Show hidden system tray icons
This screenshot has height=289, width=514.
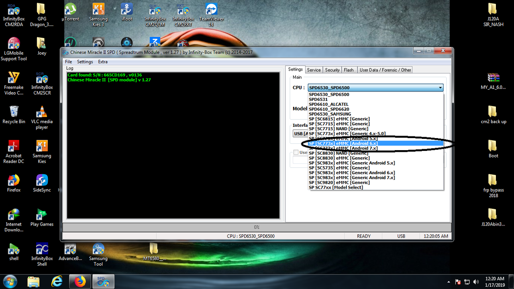coord(449,282)
